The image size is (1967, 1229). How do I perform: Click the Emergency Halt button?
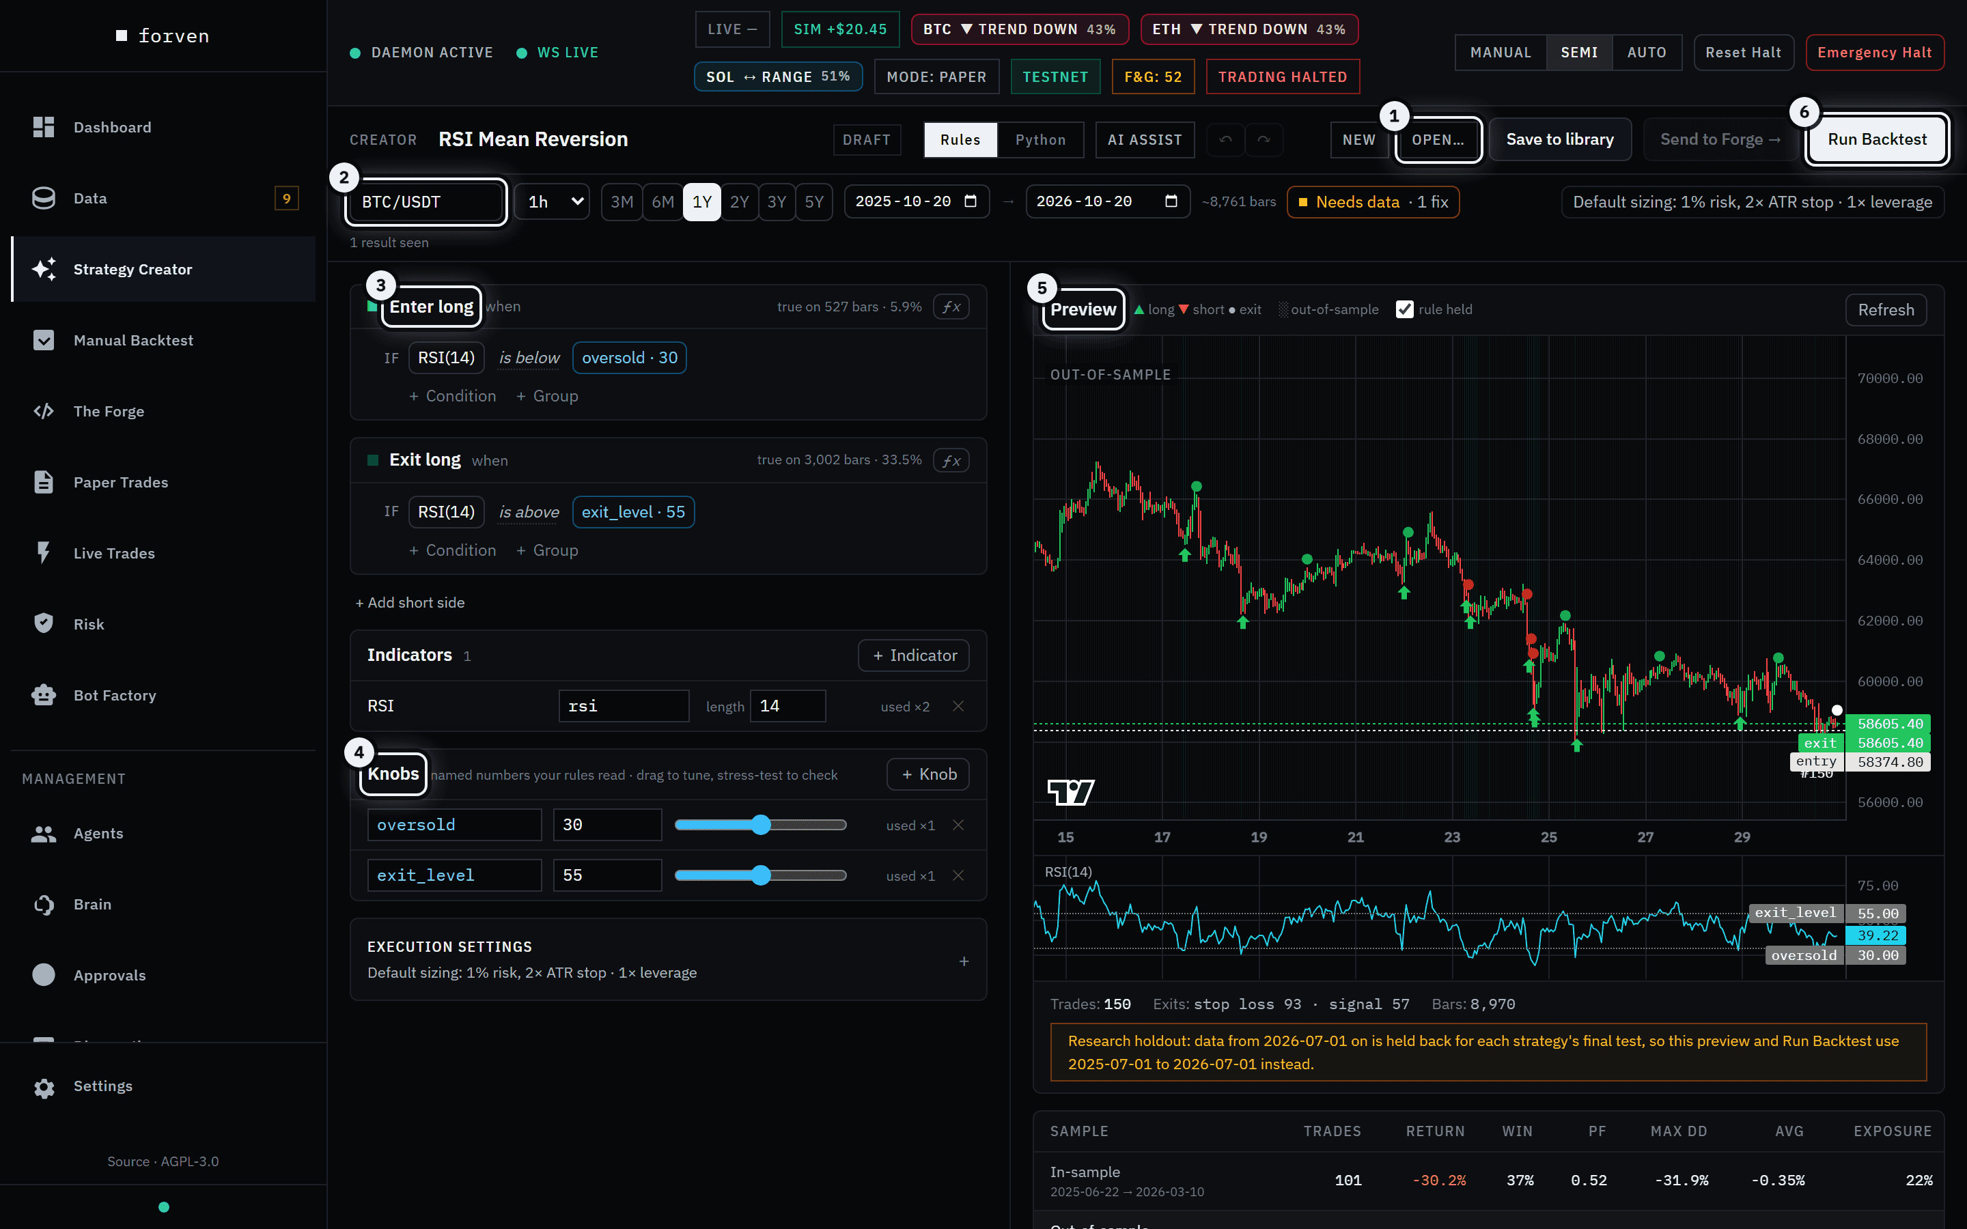pyautogui.click(x=1874, y=52)
